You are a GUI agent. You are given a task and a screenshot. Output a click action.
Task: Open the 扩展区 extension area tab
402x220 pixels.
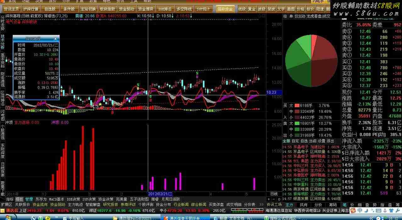pos(7,205)
